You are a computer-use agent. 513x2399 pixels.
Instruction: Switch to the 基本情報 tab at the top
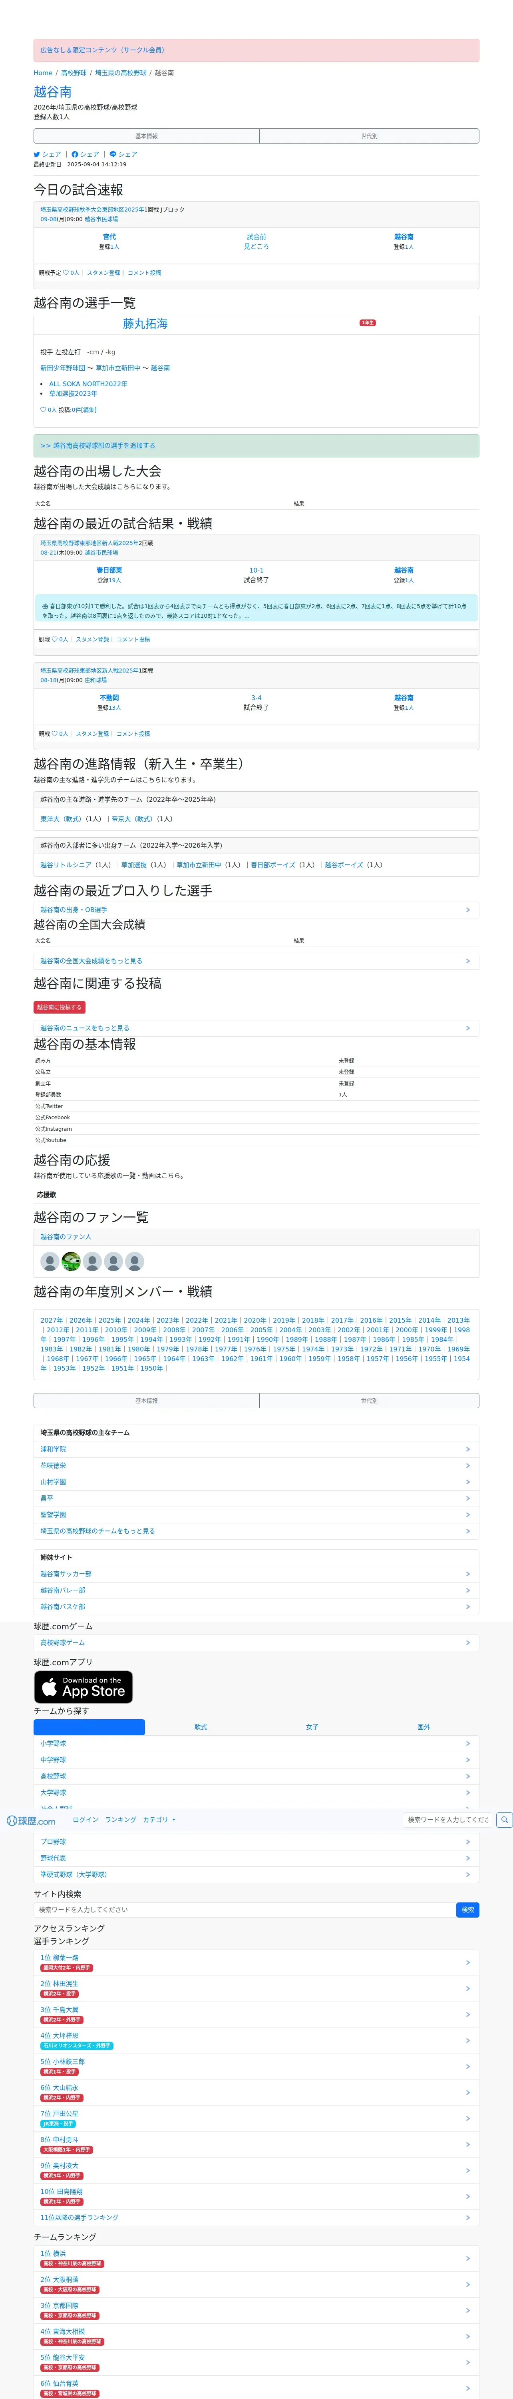point(146,136)
